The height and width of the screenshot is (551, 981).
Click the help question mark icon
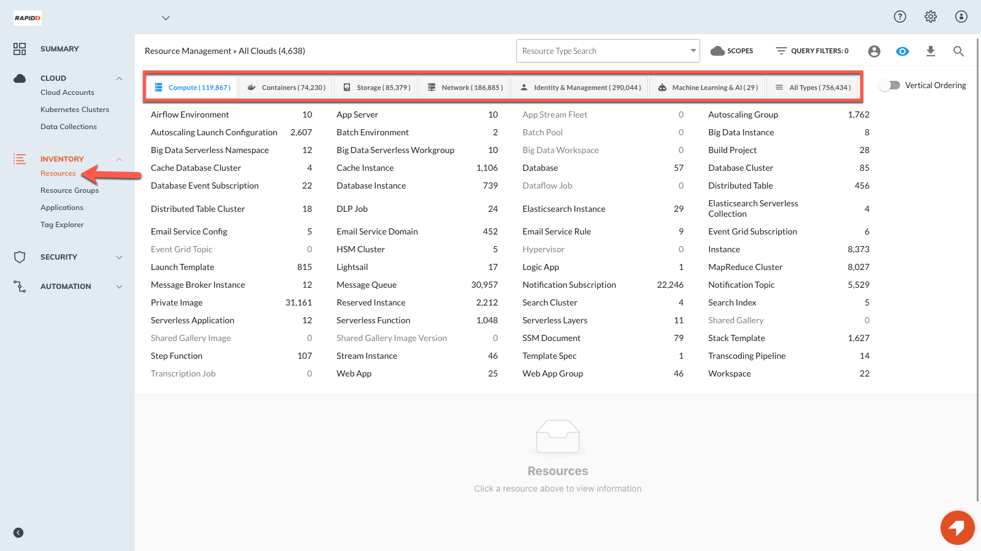[899, 17]
